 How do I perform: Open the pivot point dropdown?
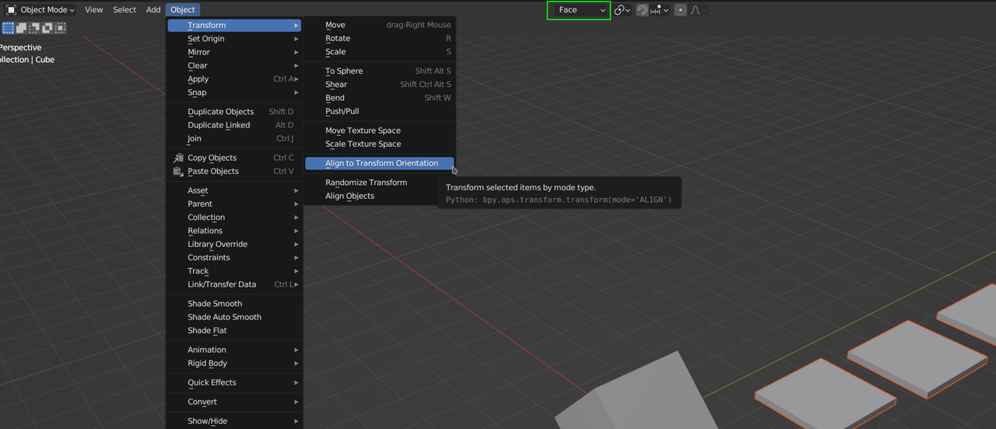(622, 10)
